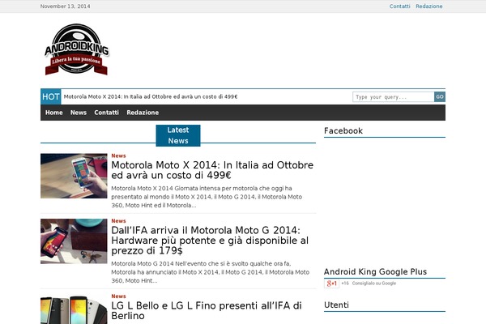
Task: Click the Utenti sidebar heading
Action: (x=337, y=305)
